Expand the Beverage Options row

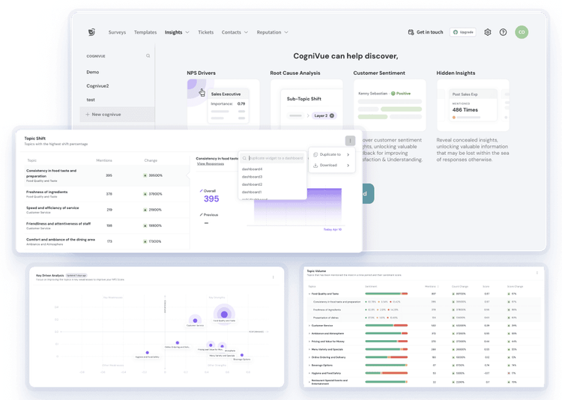click(309, 366)
